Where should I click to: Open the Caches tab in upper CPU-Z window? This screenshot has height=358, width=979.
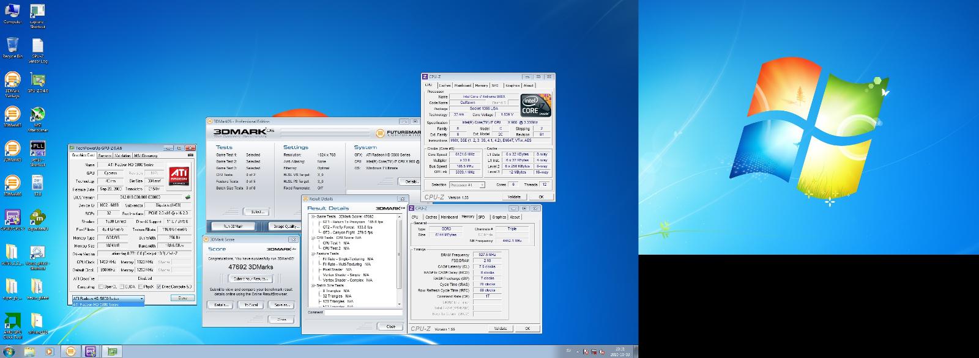[x=444, y=86]
